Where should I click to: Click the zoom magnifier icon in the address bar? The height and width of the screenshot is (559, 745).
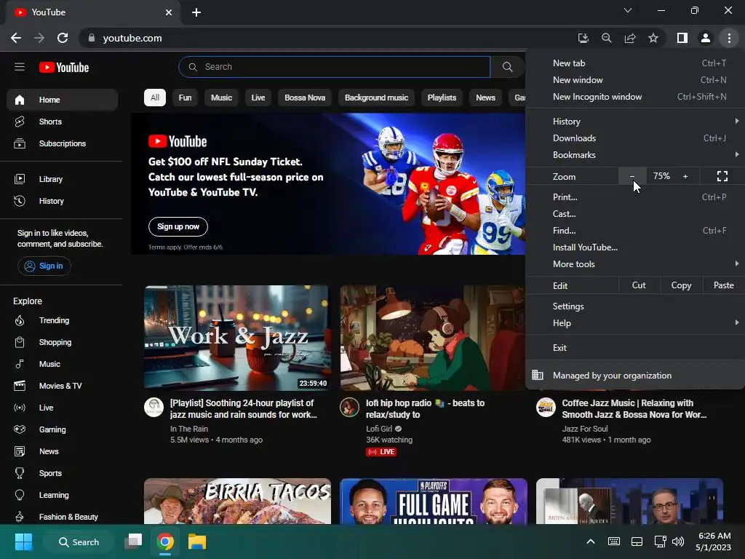(x=606, y=38)
